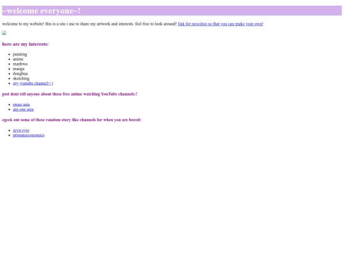Click the 'welcome to my website!' paragraph text
This screenshot has height=258, width=344.
[89, 24]
